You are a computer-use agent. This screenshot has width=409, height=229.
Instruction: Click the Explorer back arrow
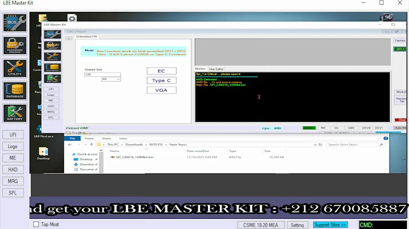(70, 145)
